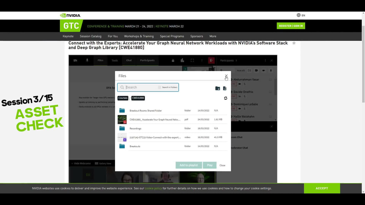Toggle the camera icon in meeting toolbar
The height and width of the screenshot is (205, 365).
(75, 60)
